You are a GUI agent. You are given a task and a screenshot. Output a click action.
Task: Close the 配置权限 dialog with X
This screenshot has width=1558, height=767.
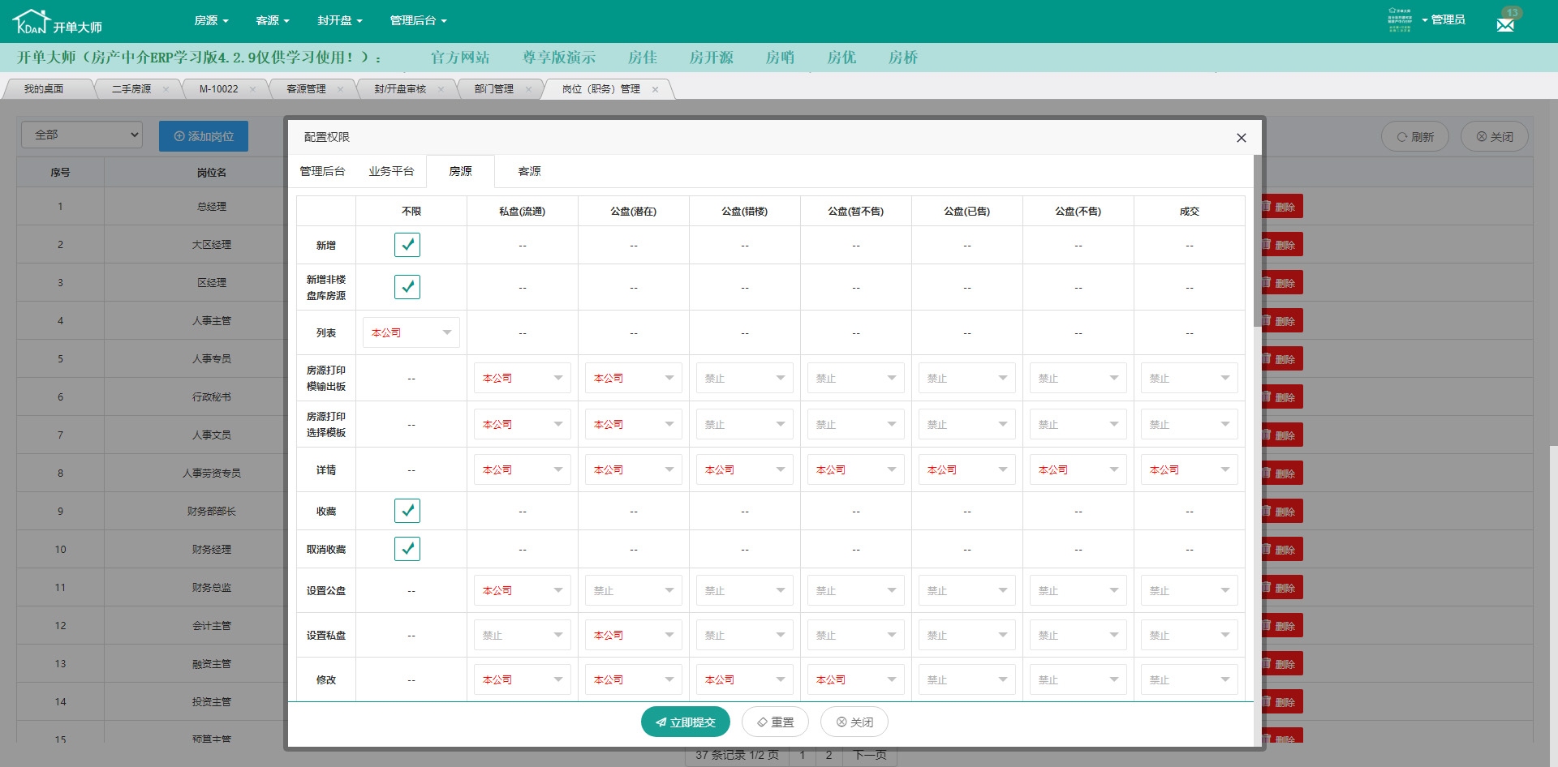coord(1241,138)
